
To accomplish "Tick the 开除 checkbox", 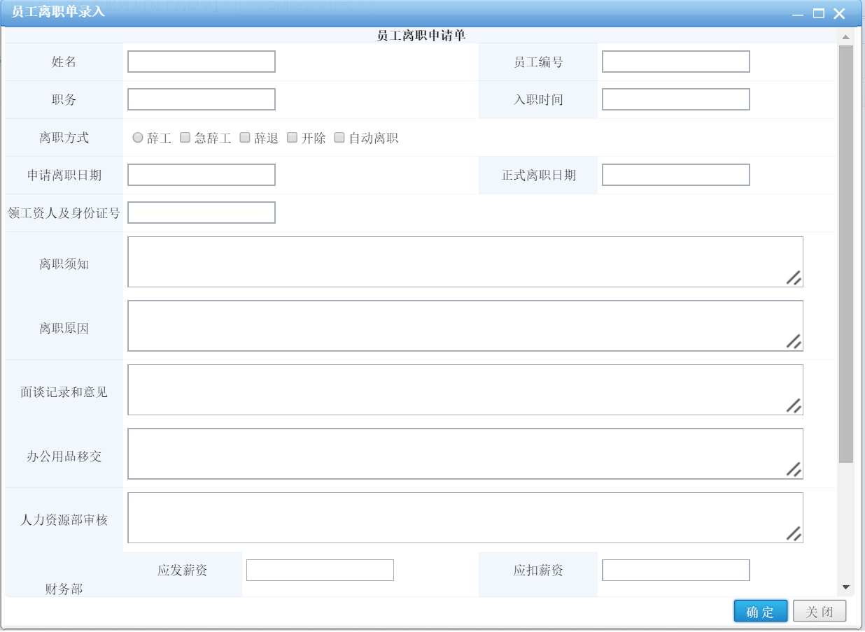I will [293, 138].
